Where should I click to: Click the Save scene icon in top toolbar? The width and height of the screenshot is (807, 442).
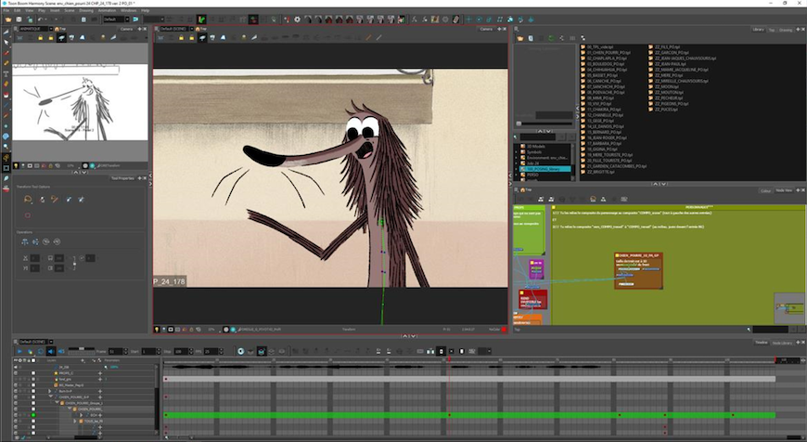point(19,19)
